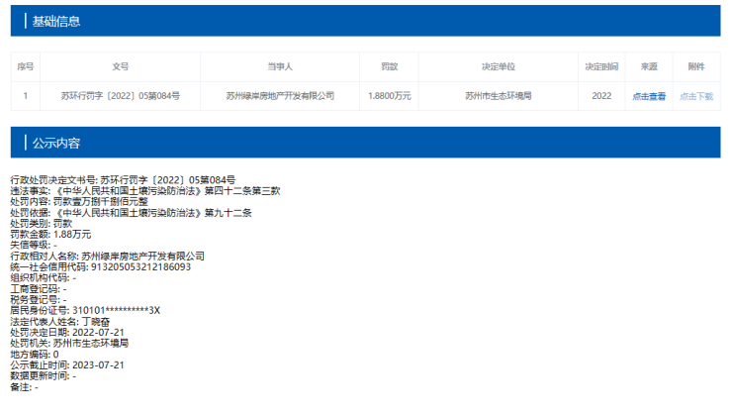
Task: Click the 决定单位 column header
Action: (499, 66)
